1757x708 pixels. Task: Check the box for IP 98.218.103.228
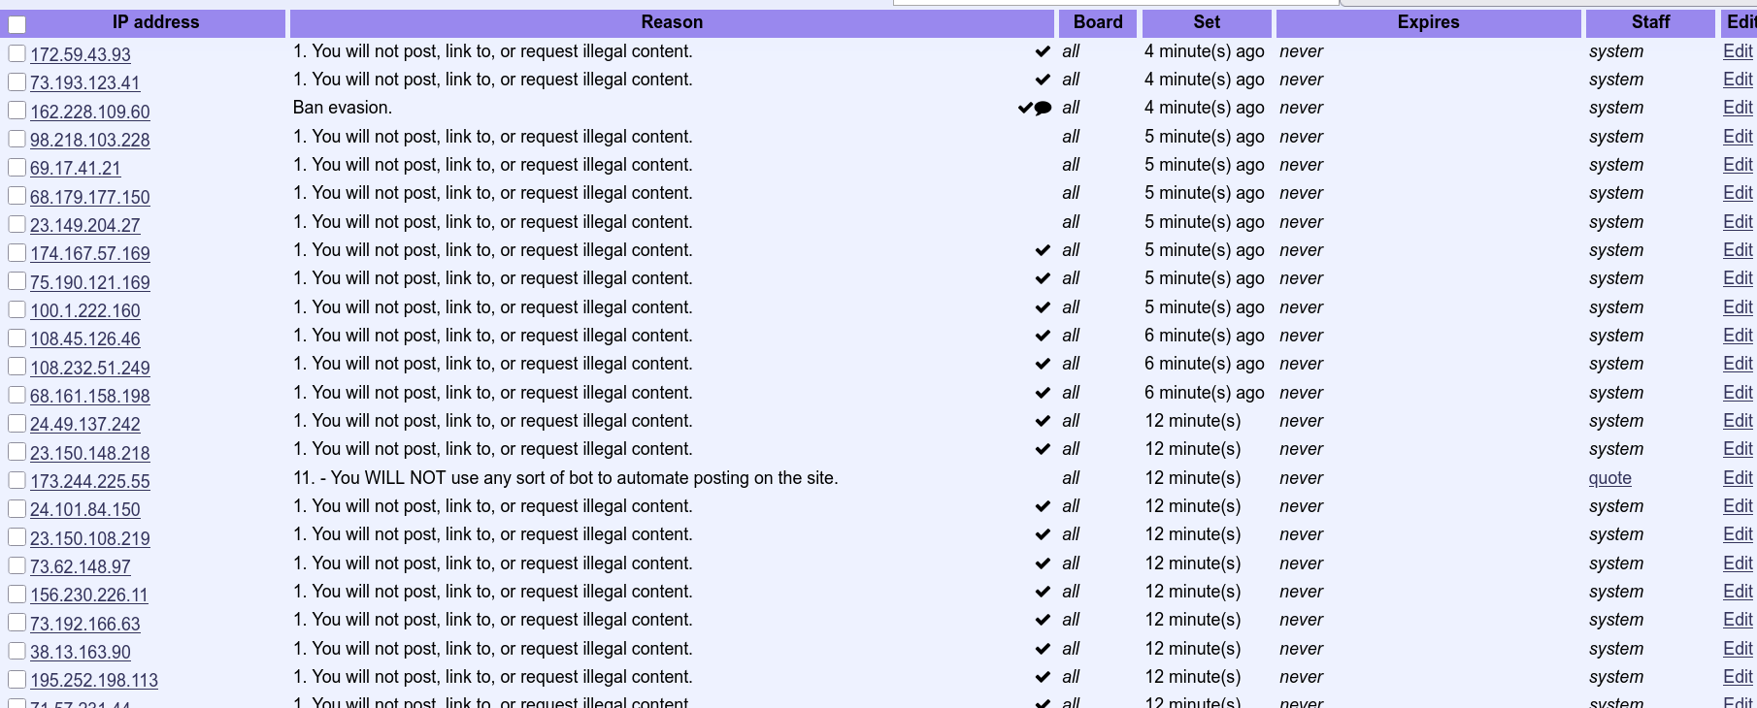(x=17, y=139)
